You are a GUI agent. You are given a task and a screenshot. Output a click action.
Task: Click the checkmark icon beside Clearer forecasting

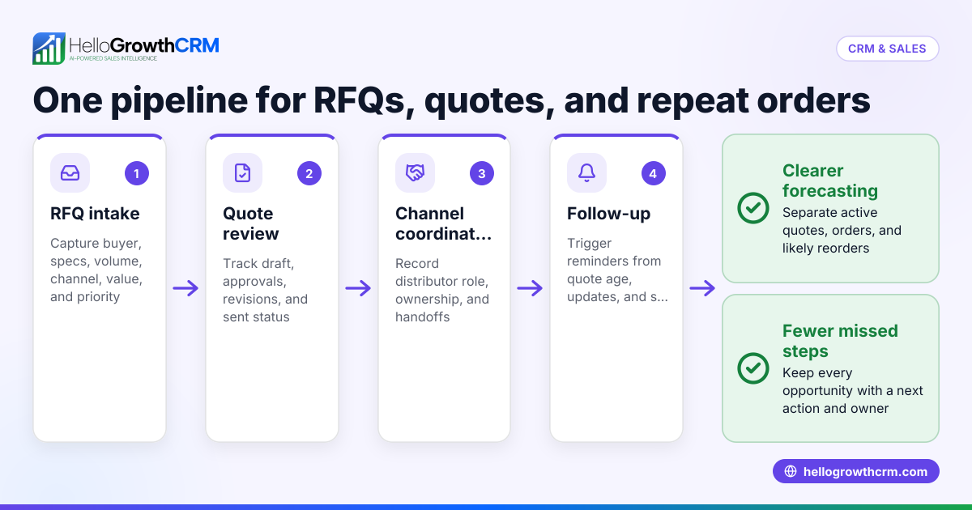pos(753,208)
